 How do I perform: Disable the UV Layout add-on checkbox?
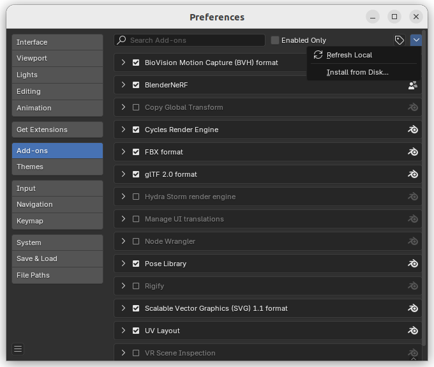coord(136,331)
